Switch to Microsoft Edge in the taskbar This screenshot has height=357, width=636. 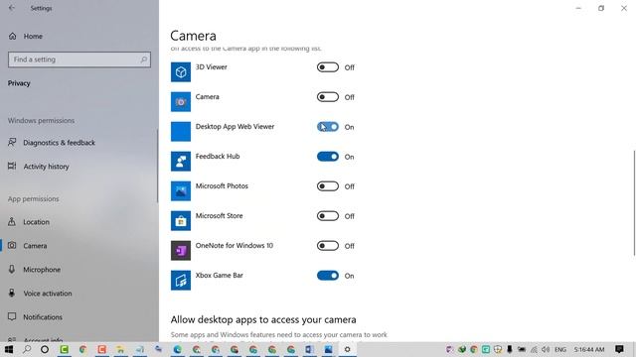coord(177,349)
